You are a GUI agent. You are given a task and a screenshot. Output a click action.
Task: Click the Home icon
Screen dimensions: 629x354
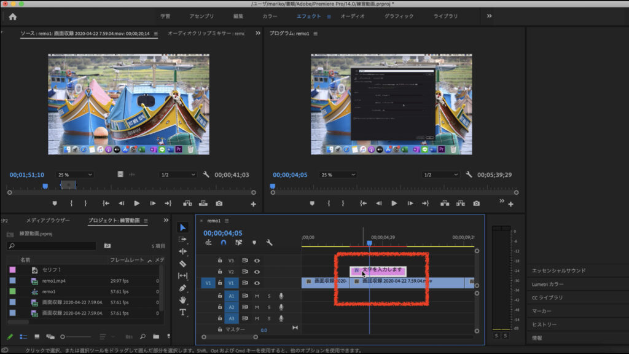[x=13, y=17]
